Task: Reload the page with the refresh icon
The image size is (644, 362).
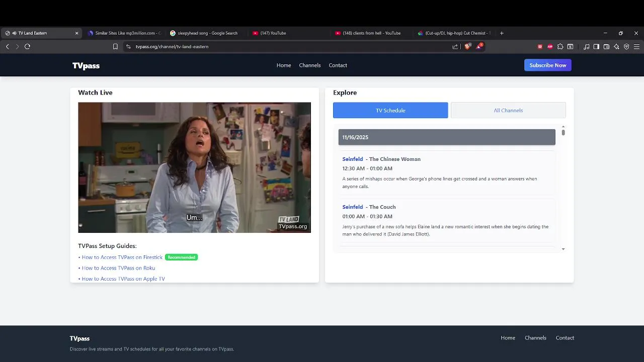Action: point(27,46)
